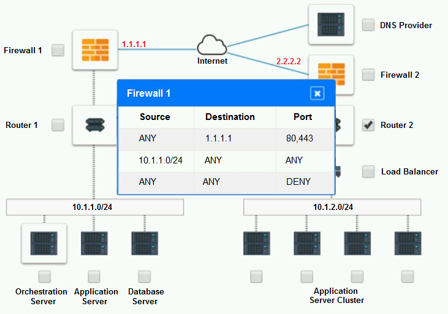Screen dimensions: 448x314
Task: Tick the Load Balancer checkbox
Action: pos(368,171)
